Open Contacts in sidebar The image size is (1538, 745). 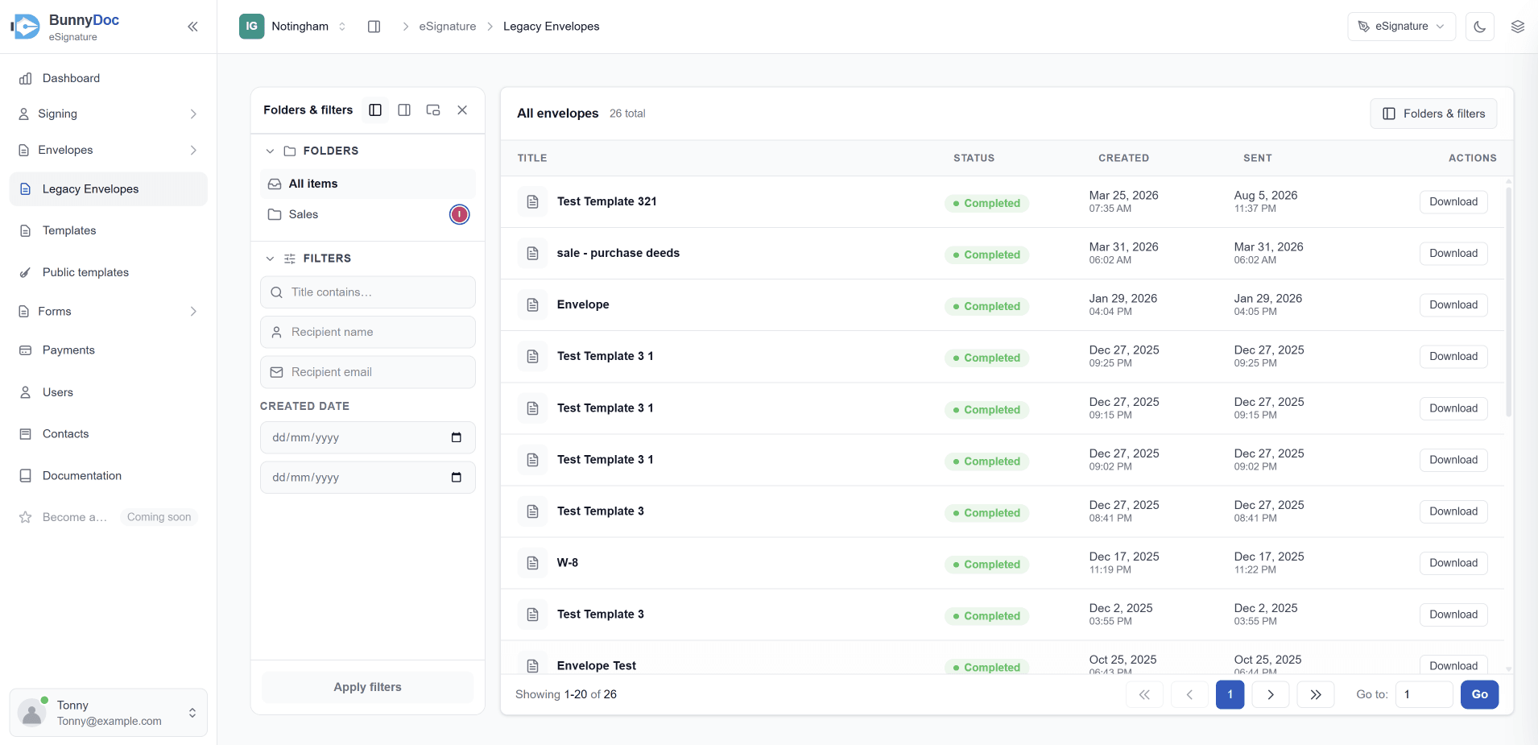(x=109, y=434)
